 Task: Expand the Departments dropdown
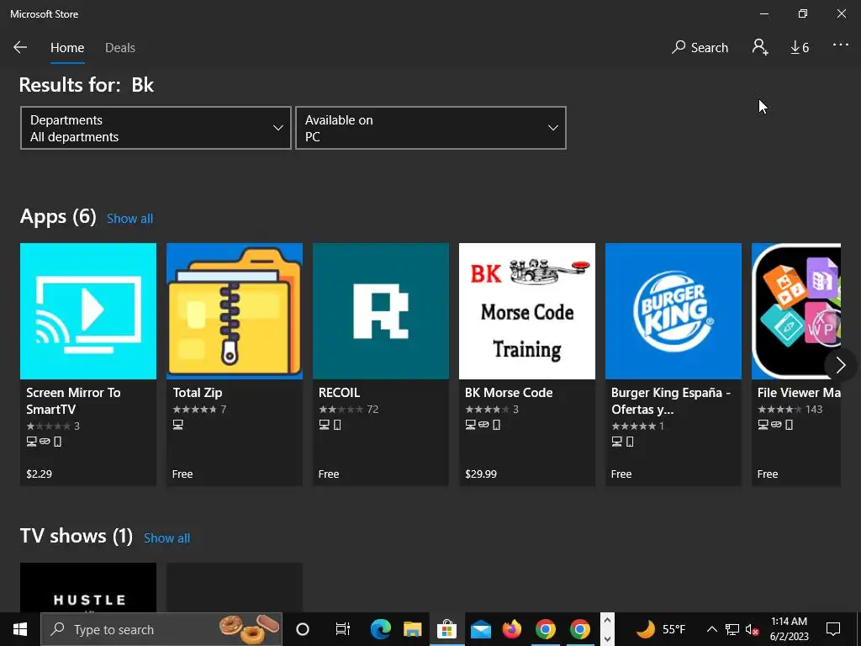pos(156,128)
